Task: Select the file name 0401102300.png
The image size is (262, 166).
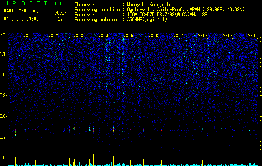Action: pos(21,11)
